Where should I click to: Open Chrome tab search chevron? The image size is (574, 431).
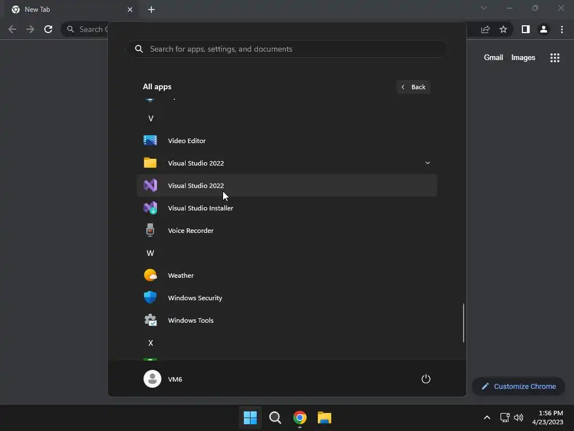[484, 8]
